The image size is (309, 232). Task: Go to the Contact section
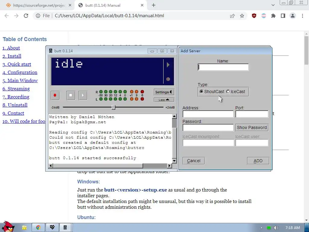(13, 113)
